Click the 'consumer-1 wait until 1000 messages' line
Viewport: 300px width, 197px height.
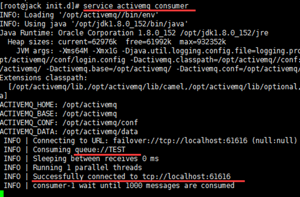click(x=133, y=186)
